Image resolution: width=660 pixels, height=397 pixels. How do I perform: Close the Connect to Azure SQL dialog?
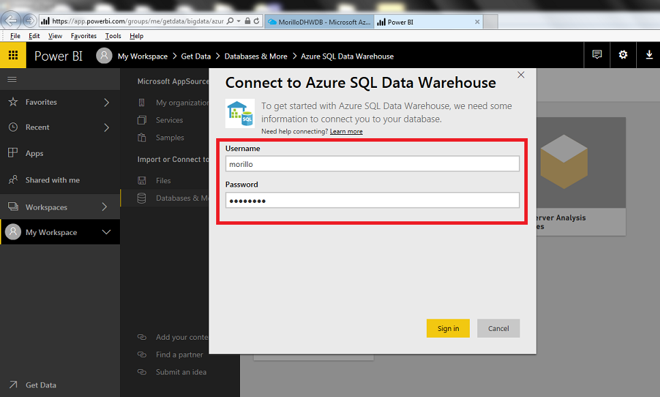(521, 75)
